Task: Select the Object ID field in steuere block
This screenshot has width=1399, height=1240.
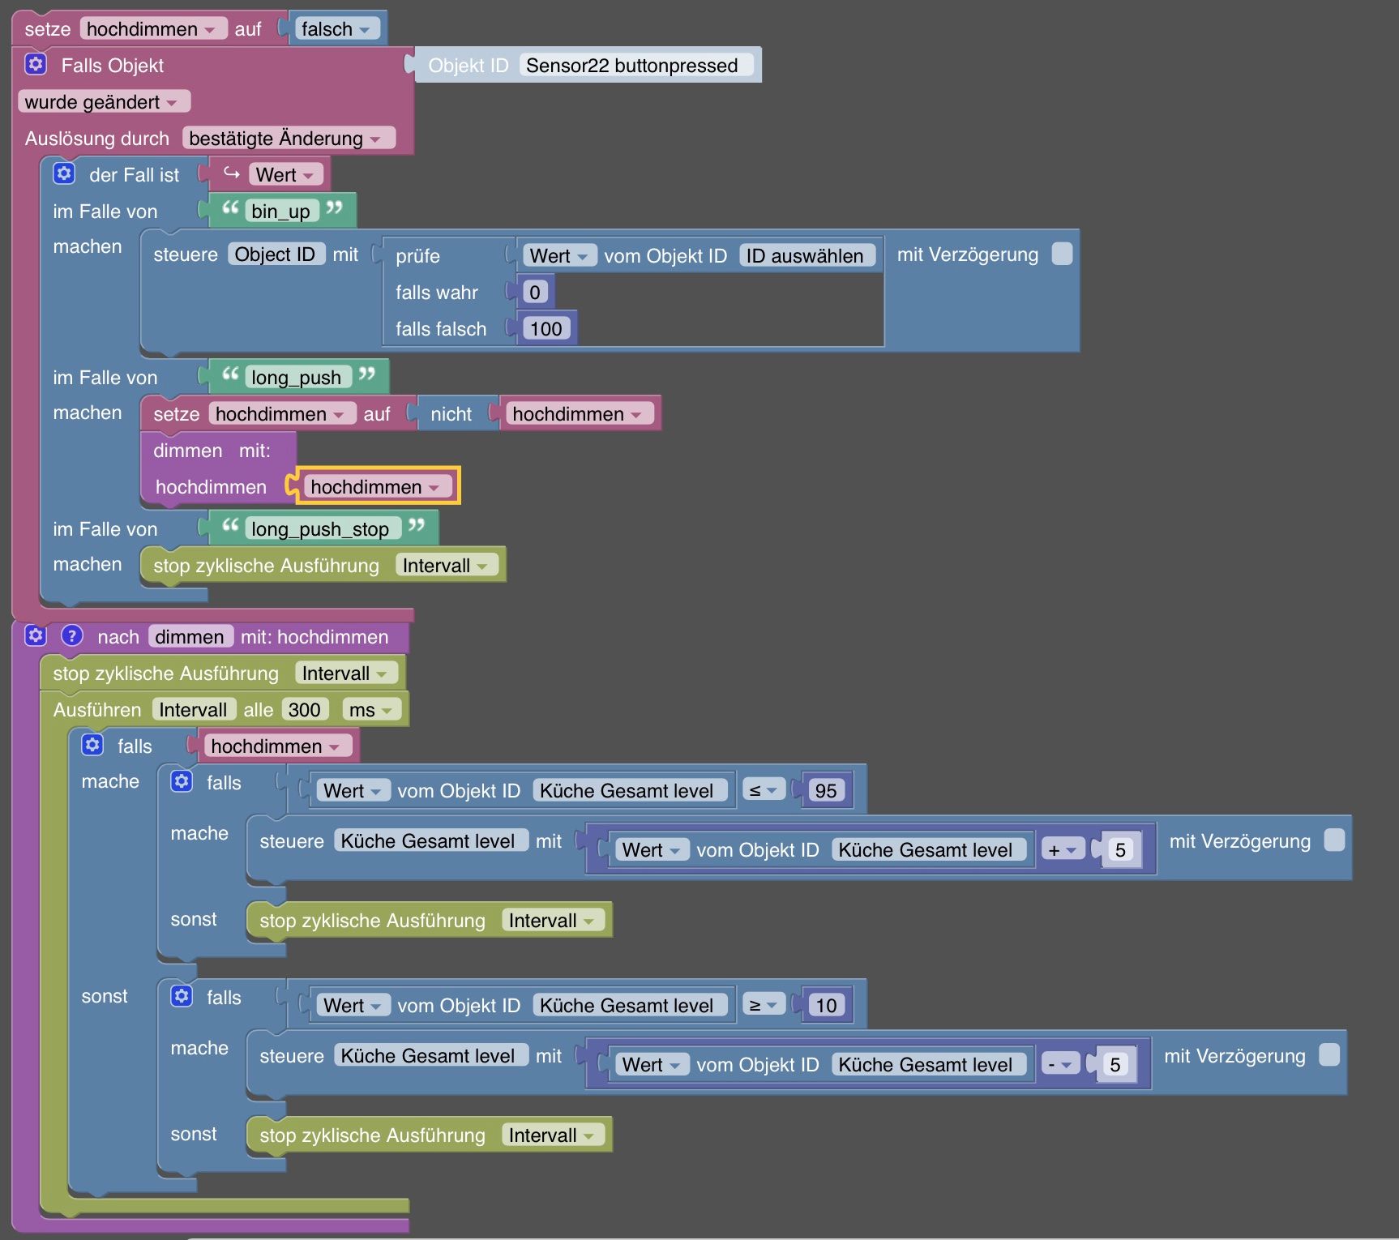Action: pos(276,254)
